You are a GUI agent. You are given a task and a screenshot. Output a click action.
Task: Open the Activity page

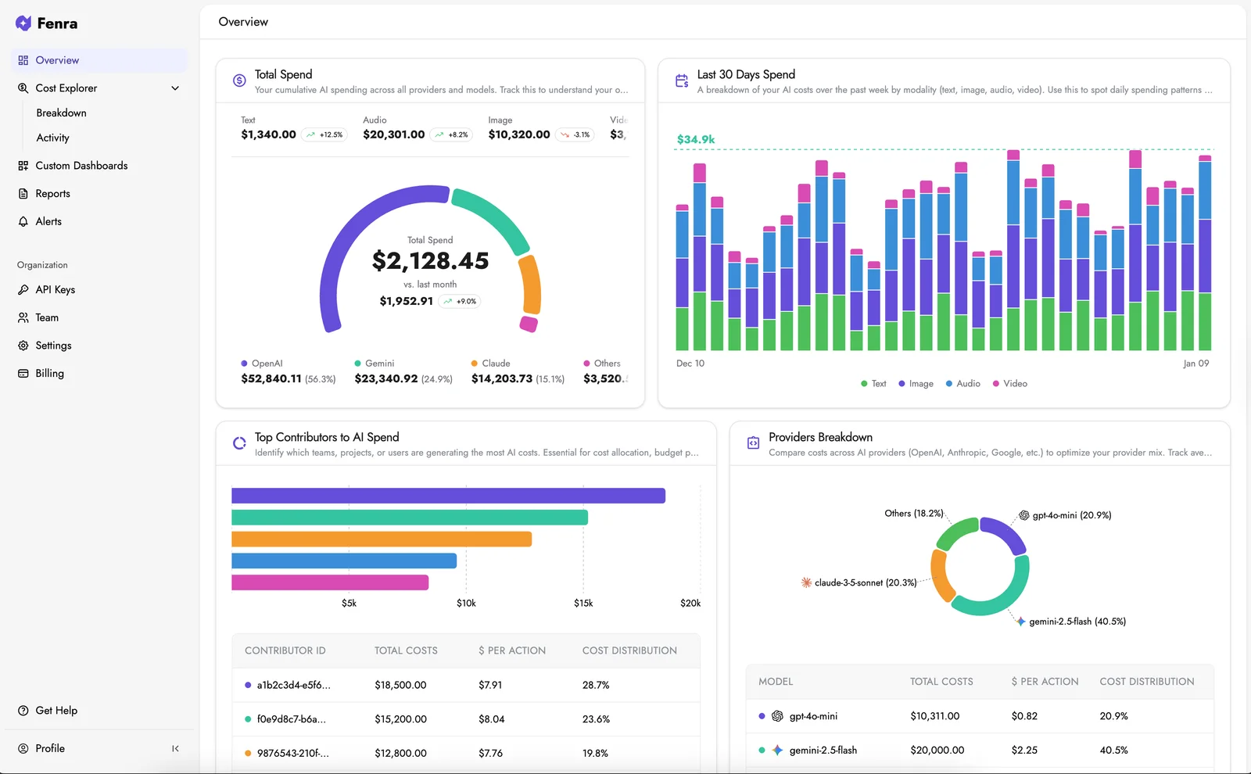(52, 138)
